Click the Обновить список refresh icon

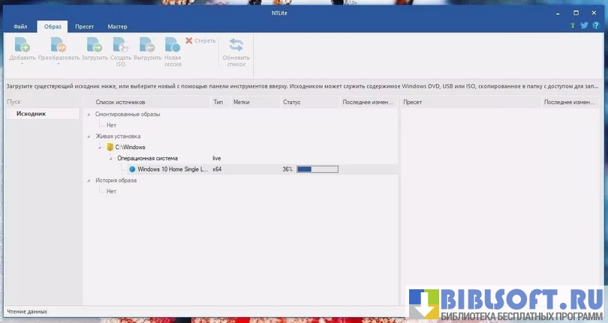click(x=236, y=46)
